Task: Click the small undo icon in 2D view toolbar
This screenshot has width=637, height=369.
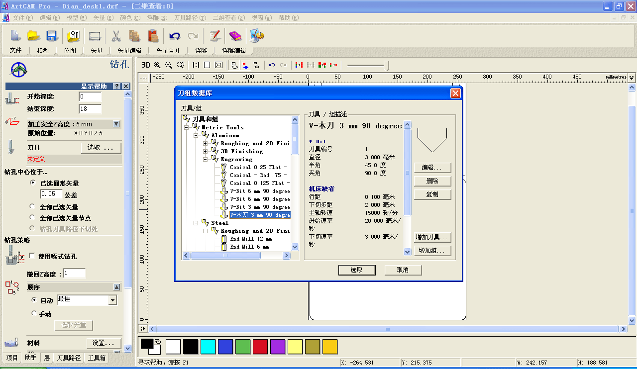Action: click(271, 65)
